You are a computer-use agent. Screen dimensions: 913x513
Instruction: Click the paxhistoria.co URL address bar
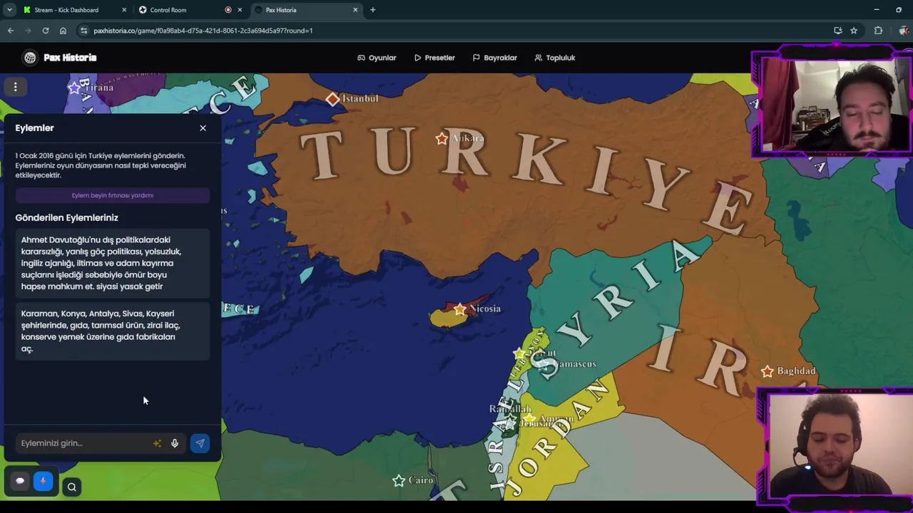203,31
